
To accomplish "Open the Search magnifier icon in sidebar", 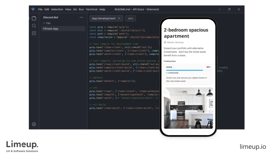I will pos(34,26).
